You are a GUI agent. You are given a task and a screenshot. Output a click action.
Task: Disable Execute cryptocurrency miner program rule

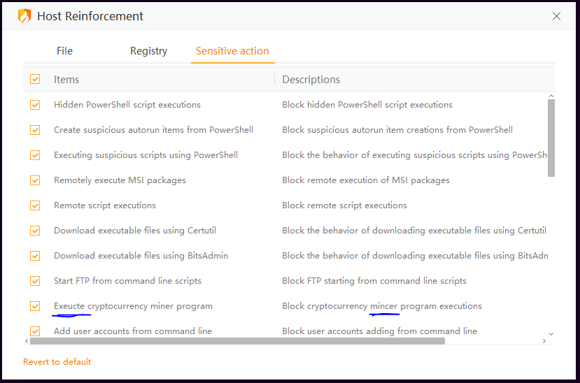point(35,306)
